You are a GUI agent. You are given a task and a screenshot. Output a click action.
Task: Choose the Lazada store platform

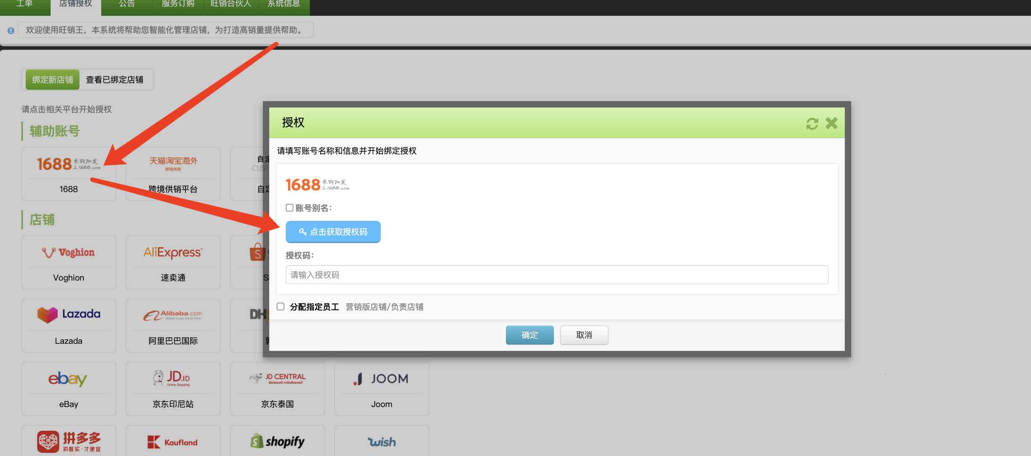(68, 325)
